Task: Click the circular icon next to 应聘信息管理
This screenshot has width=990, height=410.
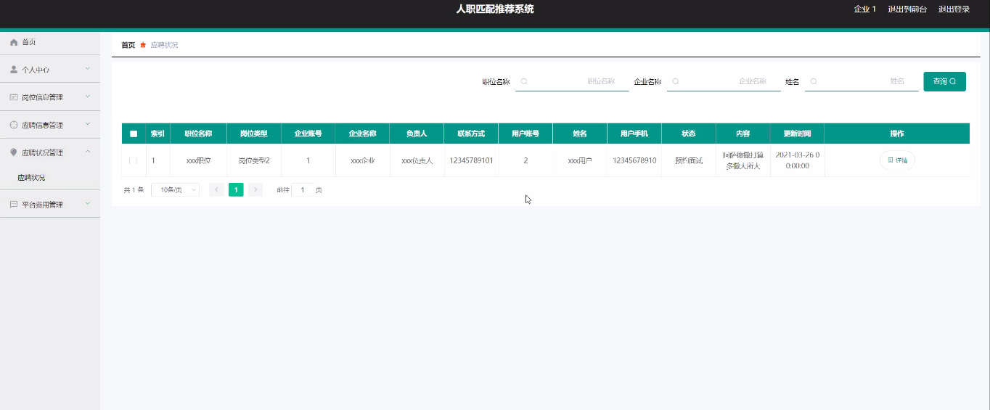Action: 14,125
